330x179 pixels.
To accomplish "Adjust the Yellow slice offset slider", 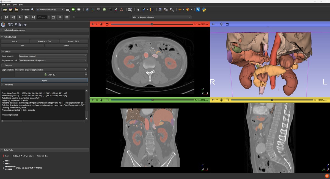I will click(x=272, y=100).
